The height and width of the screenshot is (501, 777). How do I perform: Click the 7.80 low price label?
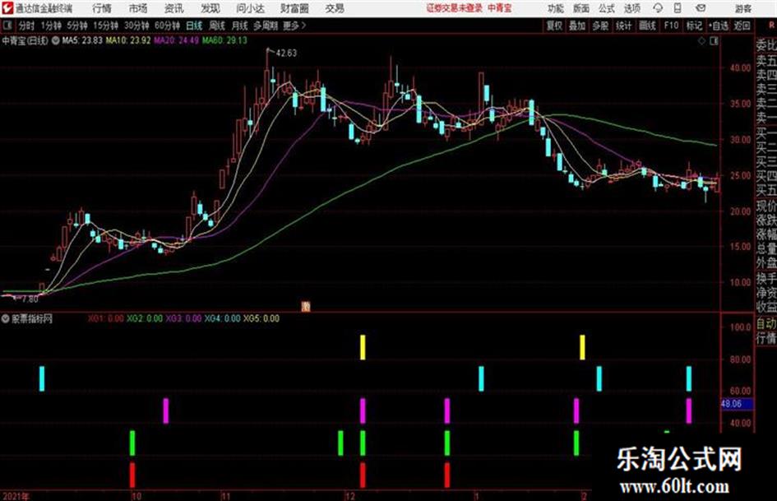click(x=30, y=299)
